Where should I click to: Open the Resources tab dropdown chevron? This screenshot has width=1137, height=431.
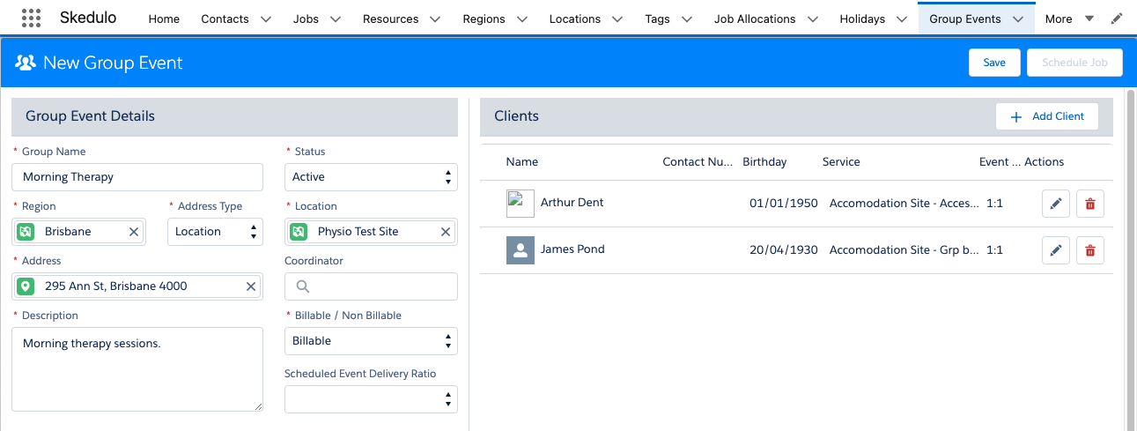click(x=434, y=19)
